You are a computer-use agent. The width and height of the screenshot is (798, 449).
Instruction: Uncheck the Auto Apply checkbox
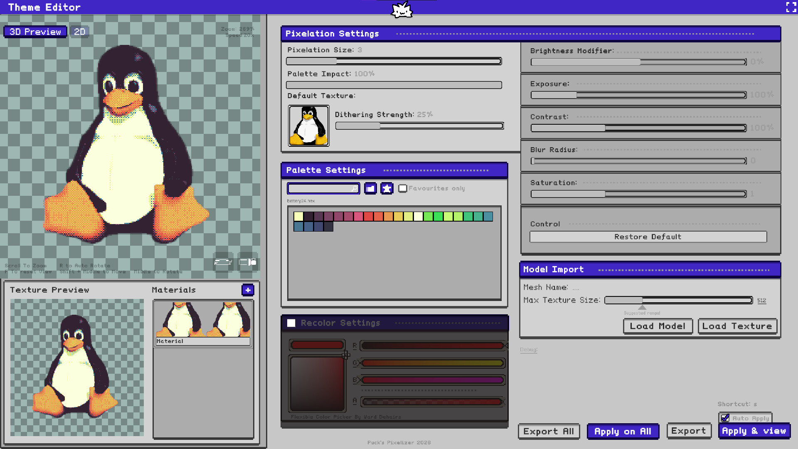725,418
